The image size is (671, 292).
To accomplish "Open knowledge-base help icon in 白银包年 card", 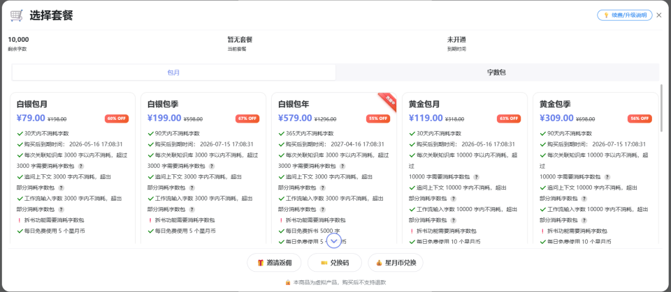I will click(x=342, y=166).
